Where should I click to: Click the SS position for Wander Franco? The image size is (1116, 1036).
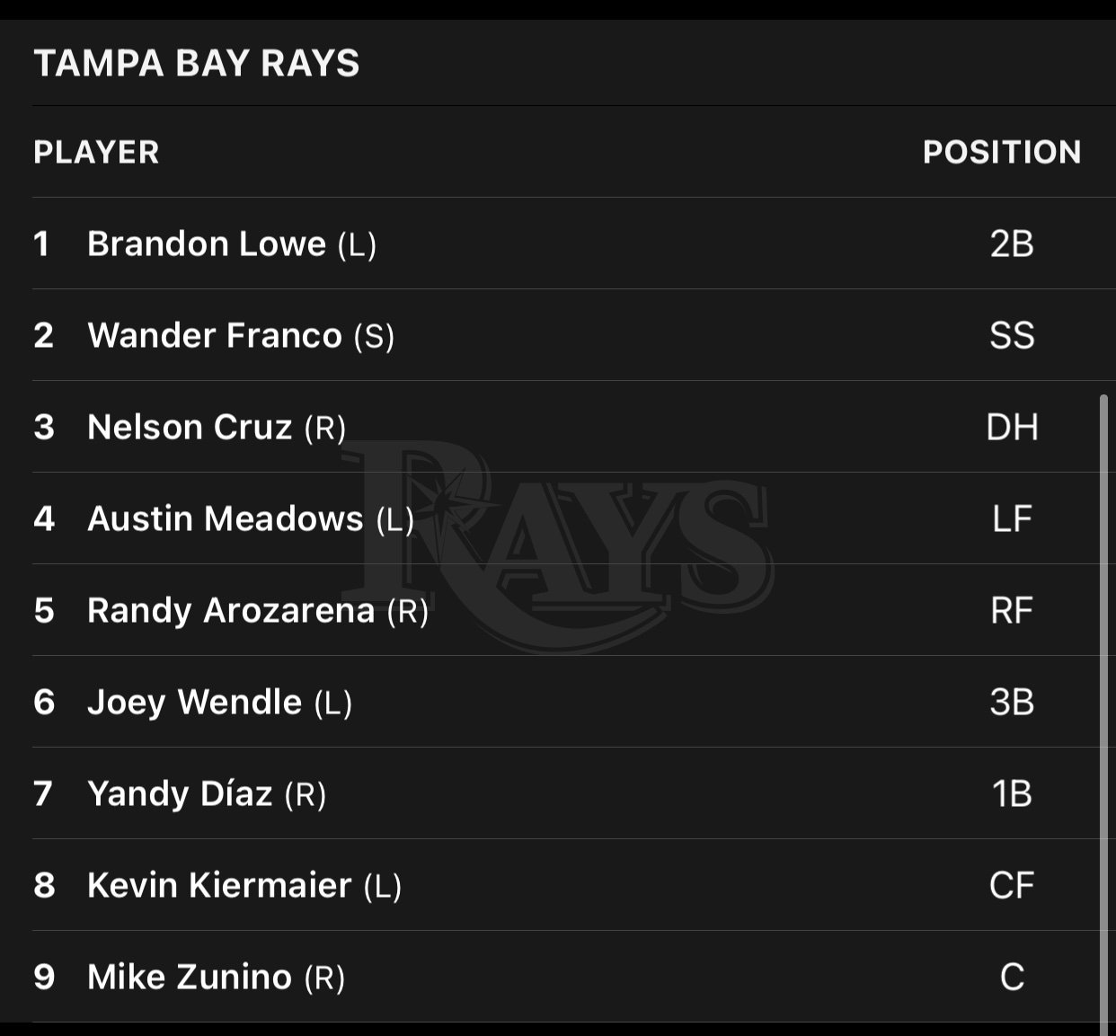pos(1012,336)
